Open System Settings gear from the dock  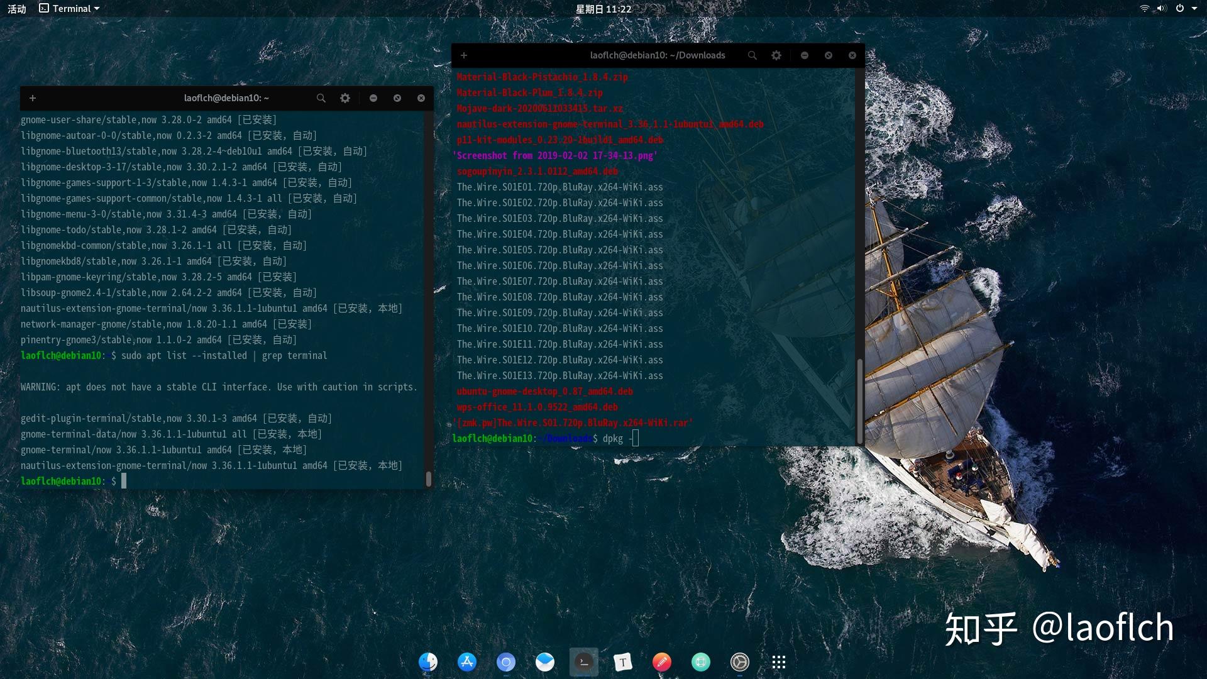739,662
